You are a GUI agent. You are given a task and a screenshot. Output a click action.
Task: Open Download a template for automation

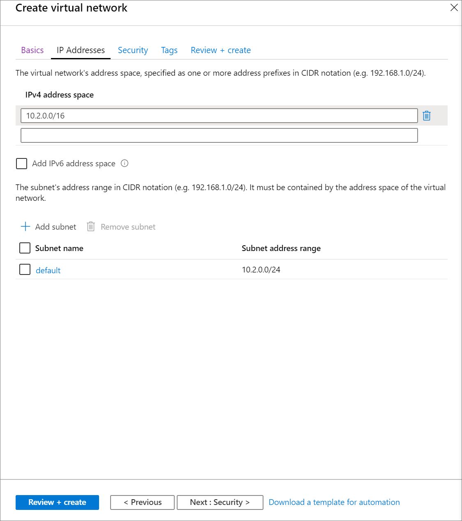(334, 502)
